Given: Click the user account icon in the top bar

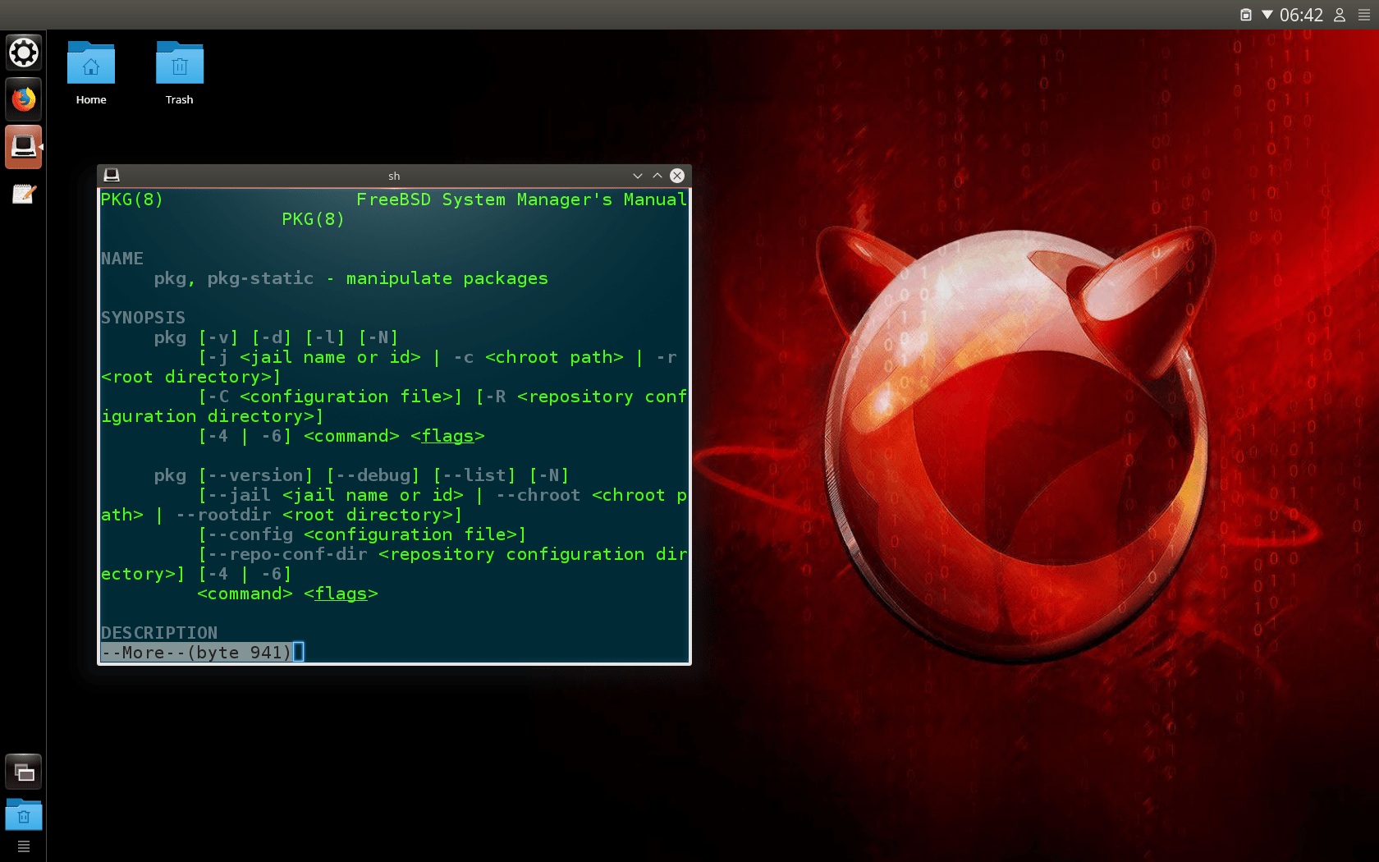Looking at the screenshot, I should pyautogui.click(x=1339, y=15).
